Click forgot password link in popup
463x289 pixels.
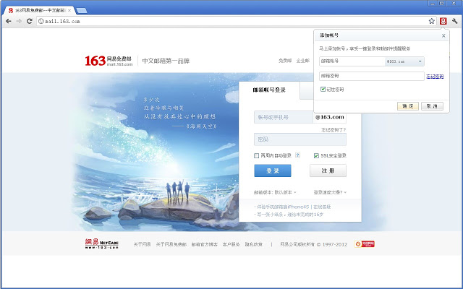click(435, 77)
